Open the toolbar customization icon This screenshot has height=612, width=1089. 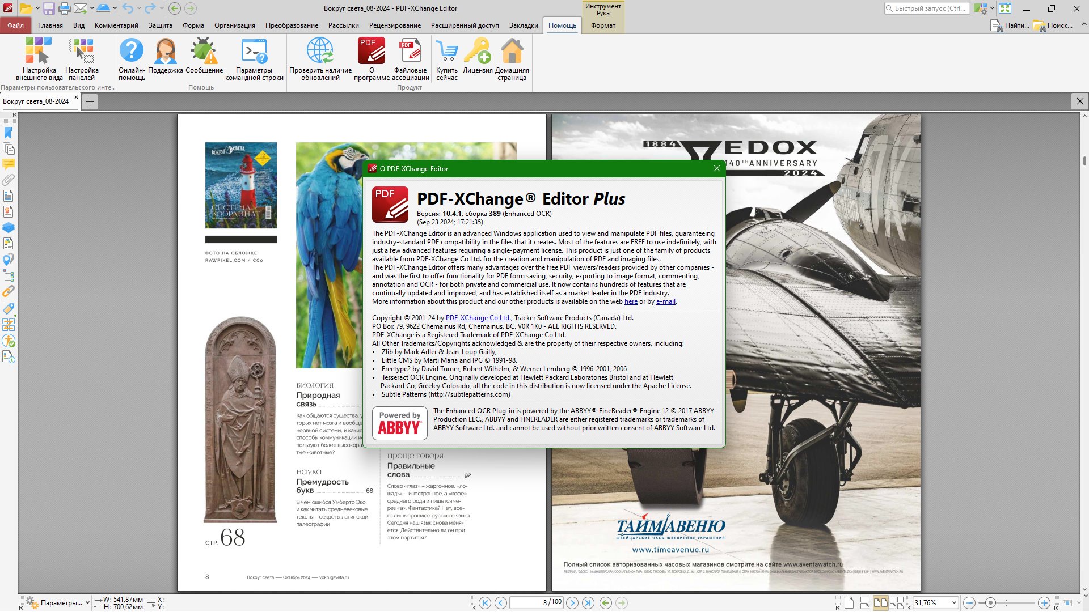tap(82, 59)
